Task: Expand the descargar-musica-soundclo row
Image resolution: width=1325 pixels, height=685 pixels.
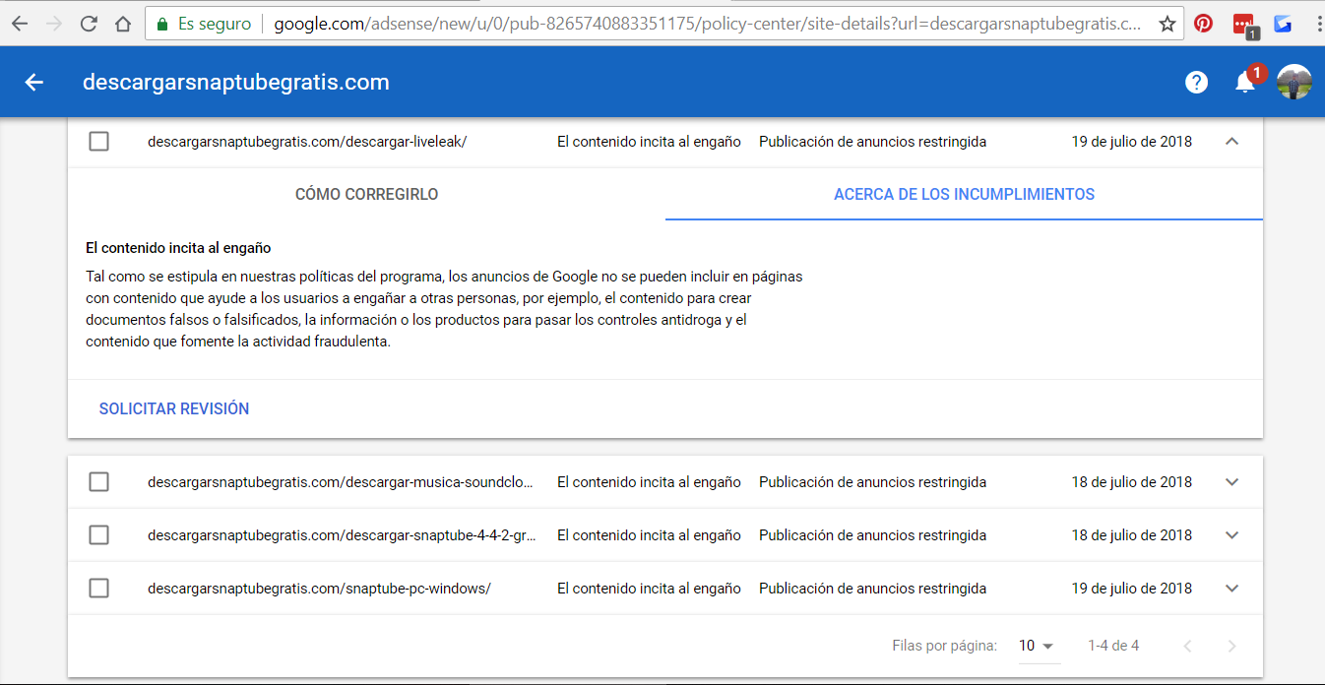Action: click(1231, 482)
